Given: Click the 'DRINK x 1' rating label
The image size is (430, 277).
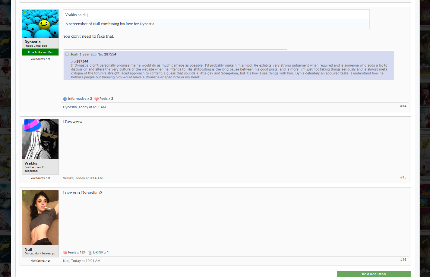Looking at the screenshot, I should [x=101, y=252].
